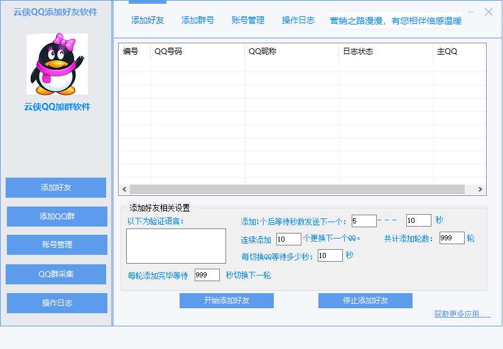
Task: Click the sidebar 添加好友 button
Action: click(x=56, y=188)
